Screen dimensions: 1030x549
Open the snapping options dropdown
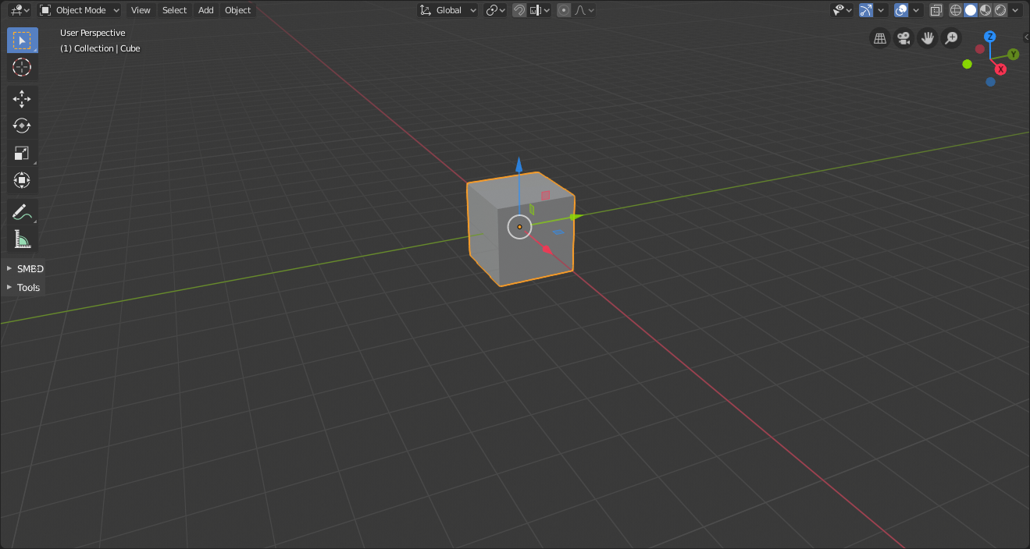(540, 10)
